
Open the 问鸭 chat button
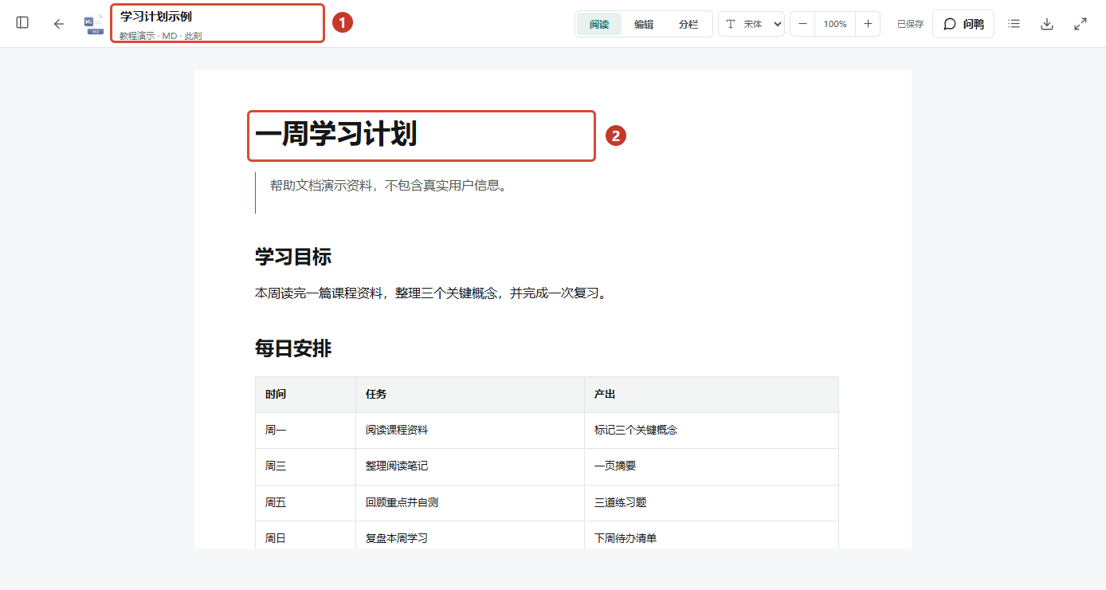[963, 24]
